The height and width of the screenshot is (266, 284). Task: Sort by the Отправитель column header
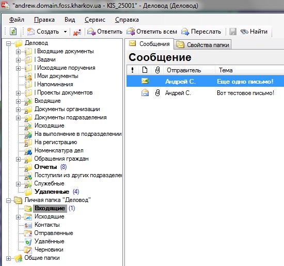pos(189,70)
